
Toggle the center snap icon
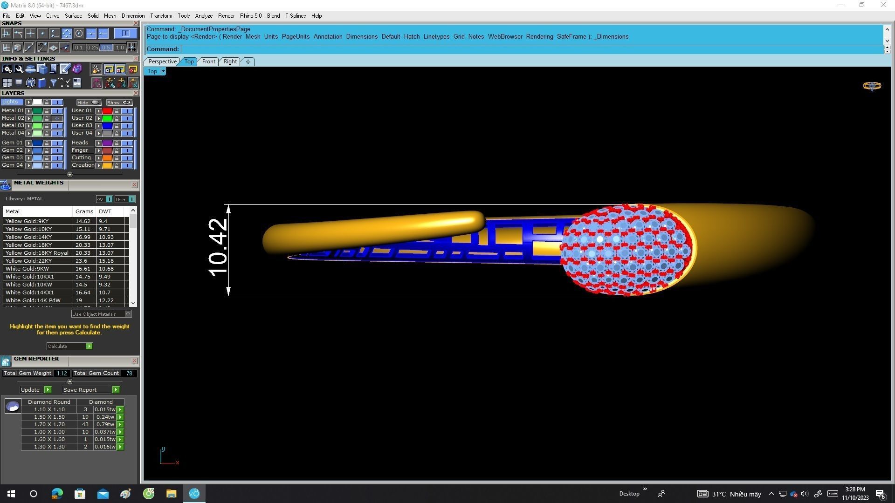click(79, 33)
